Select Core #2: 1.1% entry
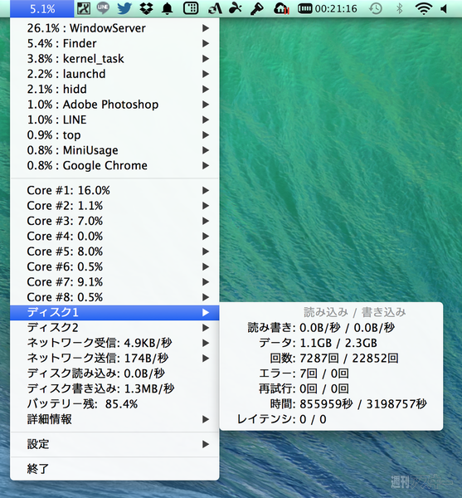The width and height of the screenshot is (462, 498). coord(114,206)
